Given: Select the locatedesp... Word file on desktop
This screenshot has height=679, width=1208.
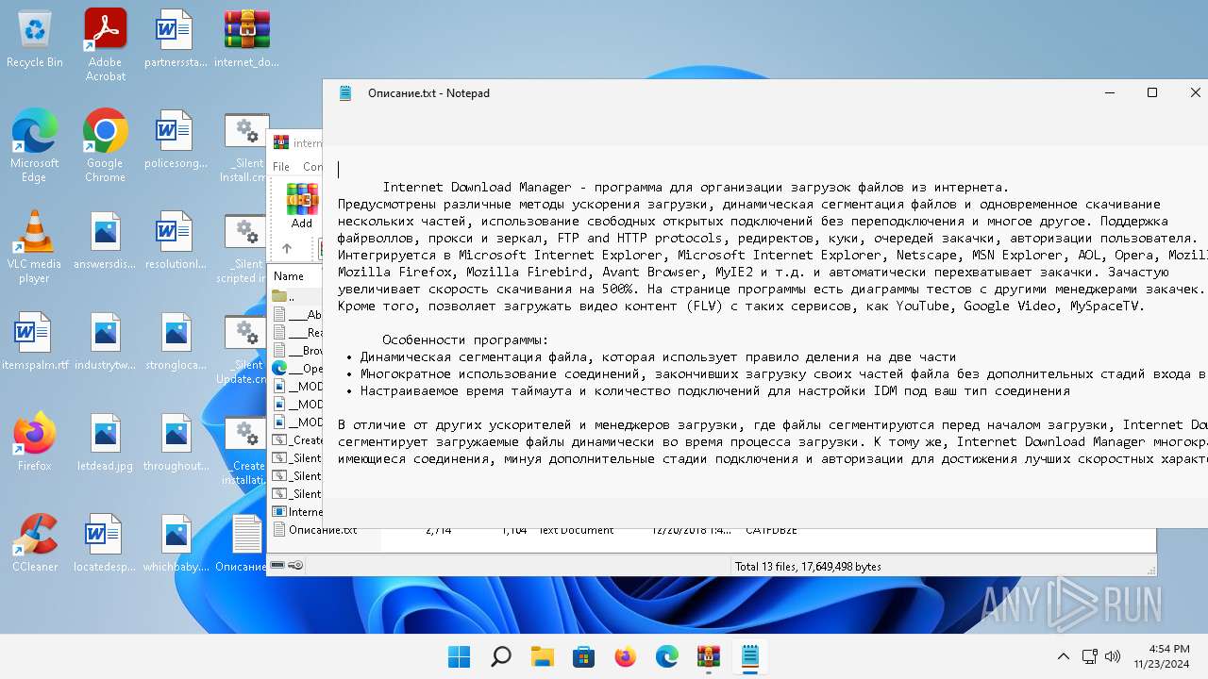Looking at the screenshot, I should click(106, 542).
